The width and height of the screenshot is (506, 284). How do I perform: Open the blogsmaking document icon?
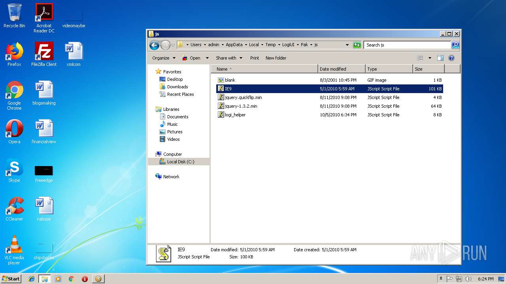coord(44,93)
